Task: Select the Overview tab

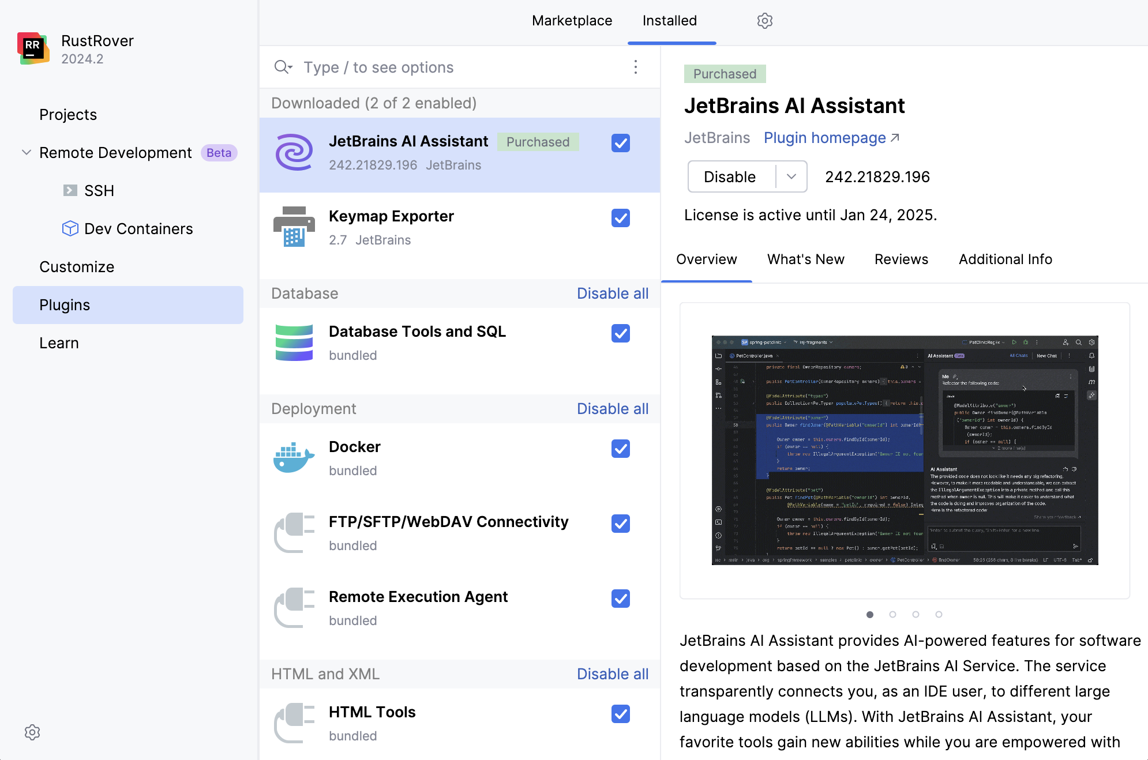Action: pos(707,259)
